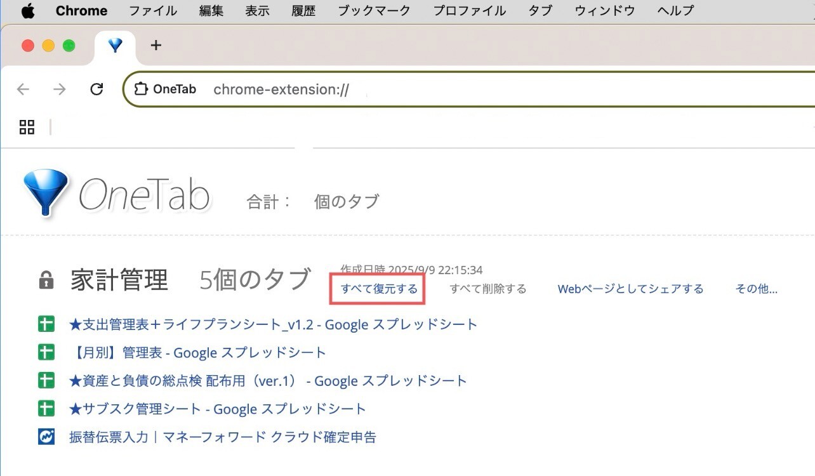815x476 pixels.
Task: Open 【月別】管理表 spreadsheet link
Action: [197, 352]
